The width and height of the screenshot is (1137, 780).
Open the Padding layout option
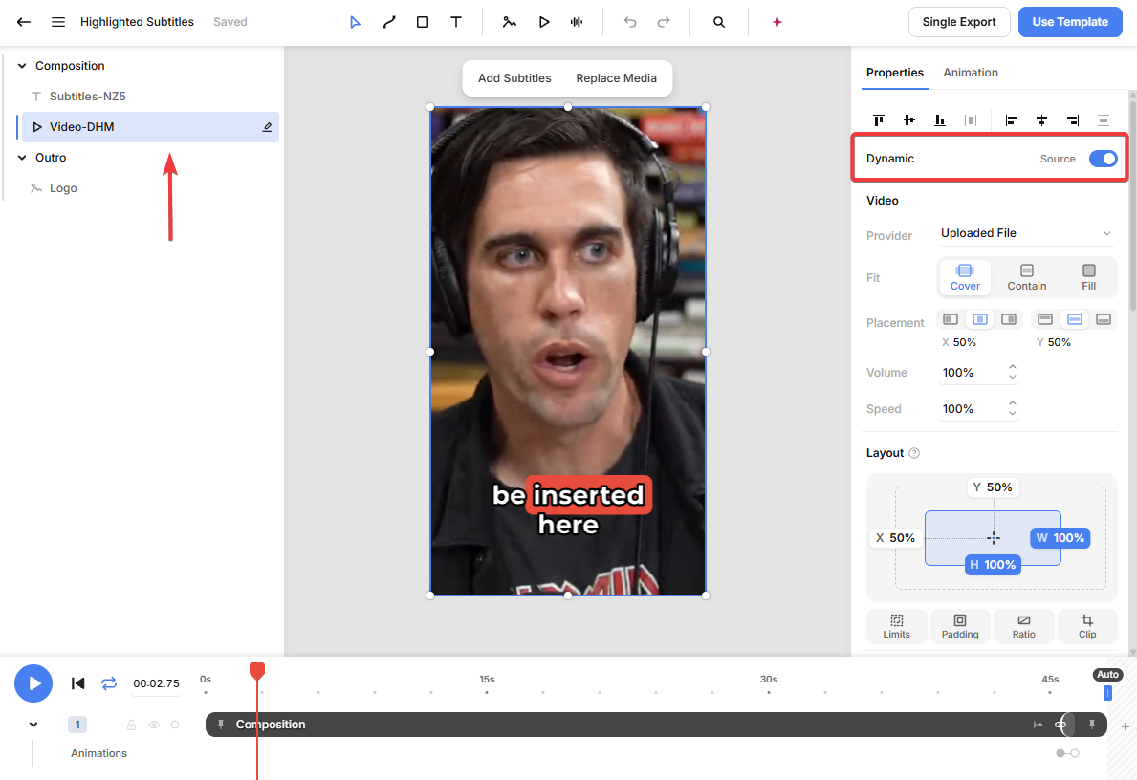960,626
